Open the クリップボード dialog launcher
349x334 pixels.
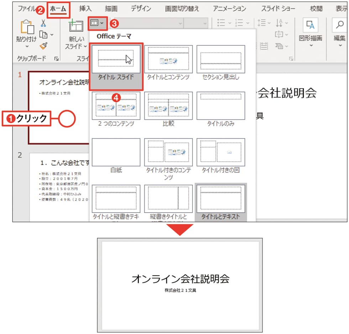coord(57,58)
